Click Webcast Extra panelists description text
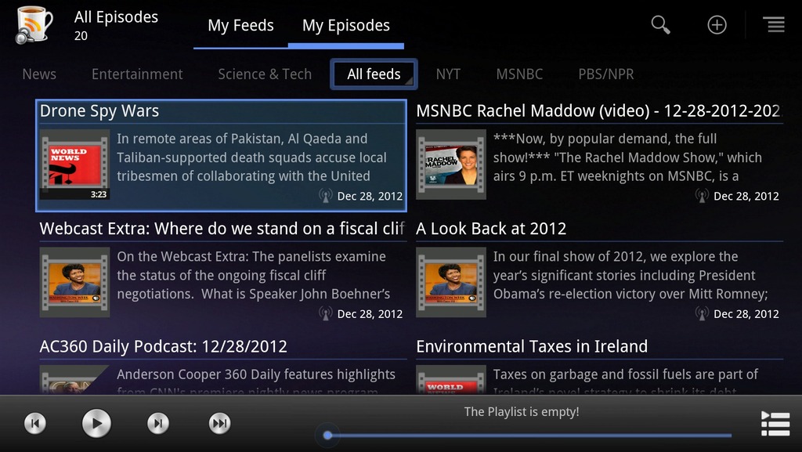Viewport: 802px width, 452px height. pos(254,275)
